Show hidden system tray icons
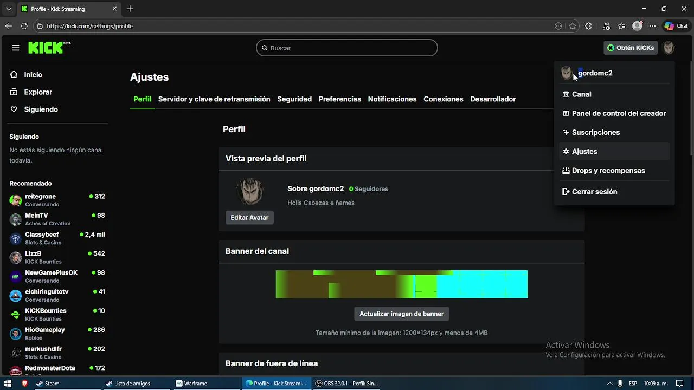The width and height of the screenshot is (694, 390). 609,383
